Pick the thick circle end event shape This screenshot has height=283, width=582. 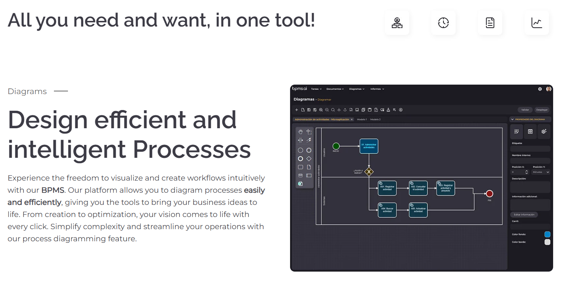[301, 159]
